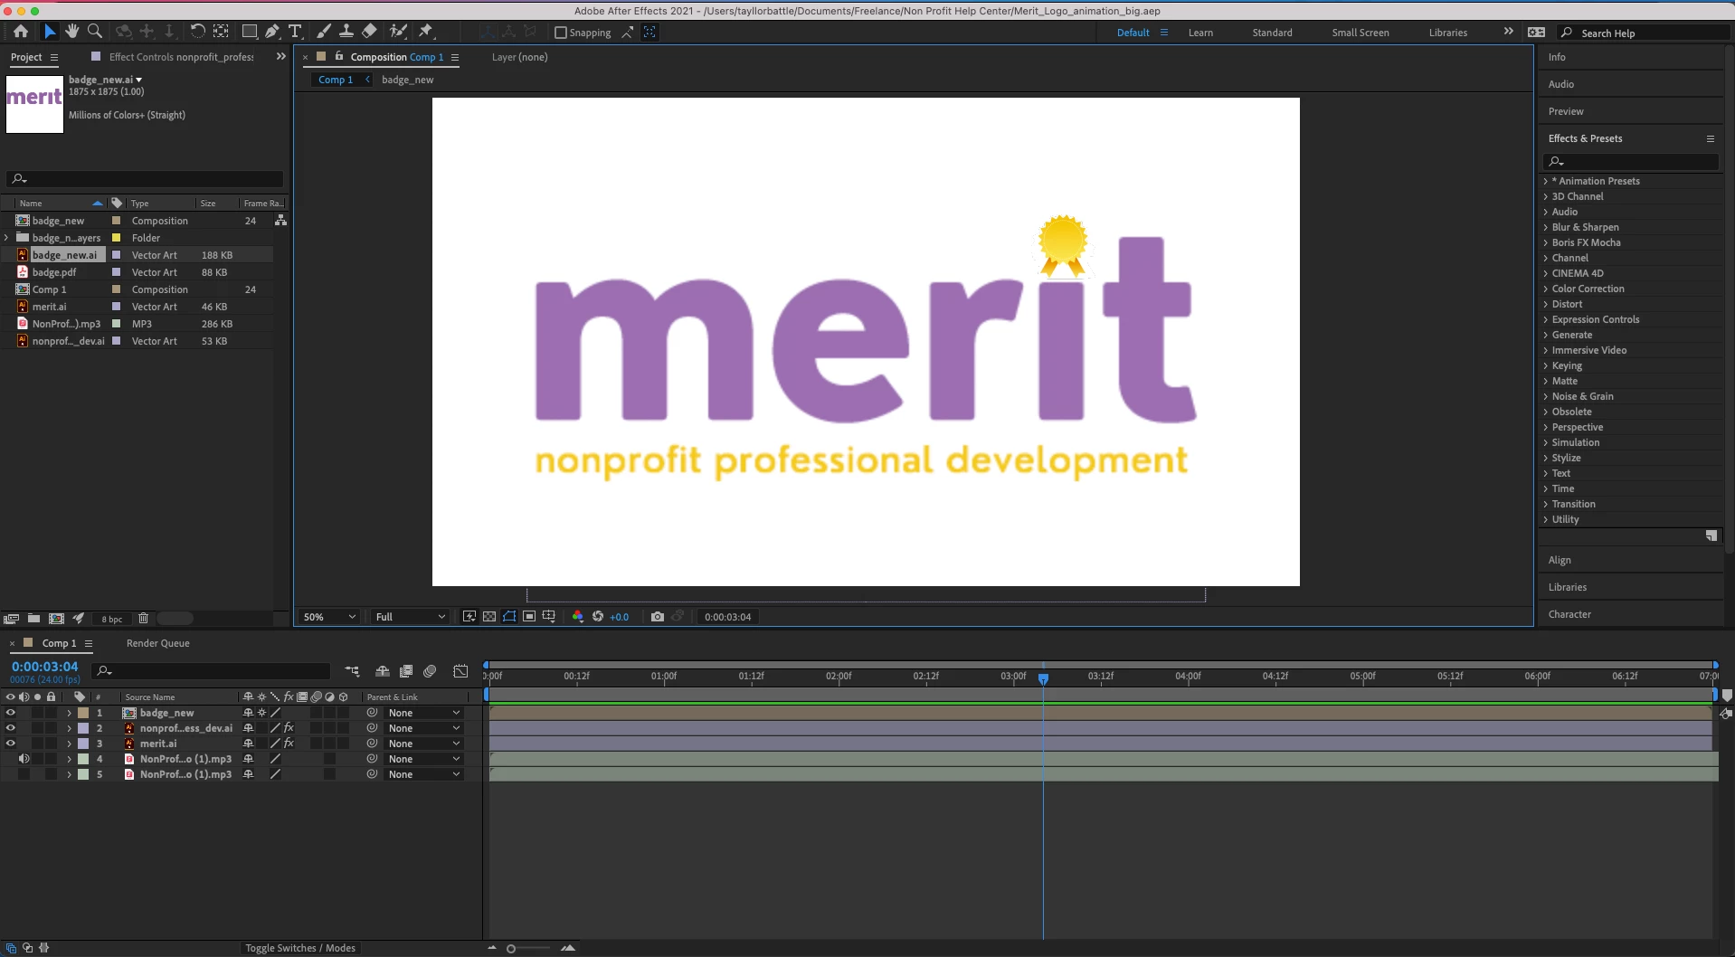Switch to the Learn workspace
Screen dimensions: 1735x957
pos(1200,33)
